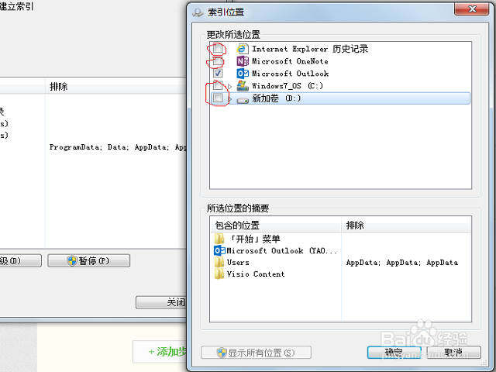Select Microsoft OneNote row text
Screen dimensions: 496x372
(x=290, y=61)
